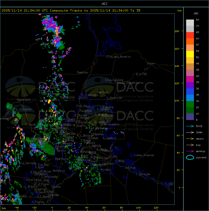Viewport: 209px width, 211px height.
Task: Click the 'Agrelo' map label
Action: pos(61,151)
